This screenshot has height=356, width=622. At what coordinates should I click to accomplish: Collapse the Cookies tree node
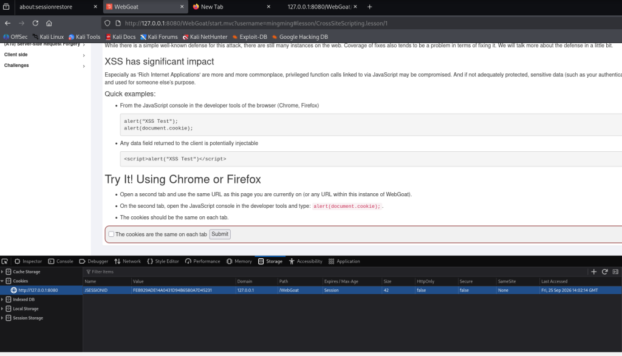click(2, 281)
